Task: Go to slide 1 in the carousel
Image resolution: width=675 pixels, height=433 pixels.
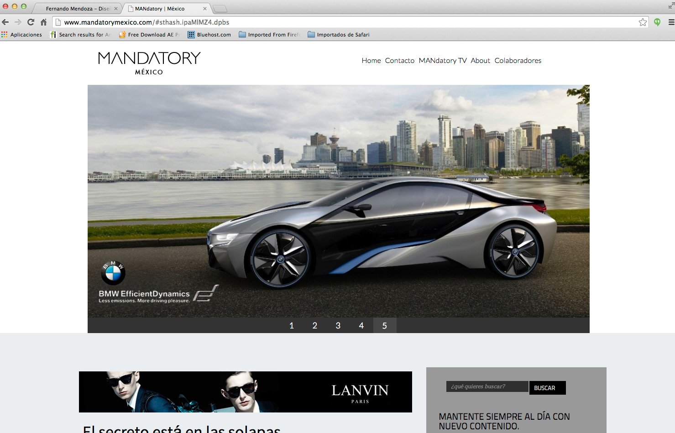Action: 292,325
